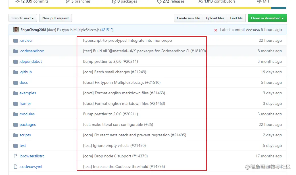296x175 pixels.
Task: Open the 1,813 contributors link
Action: [217, 1]
